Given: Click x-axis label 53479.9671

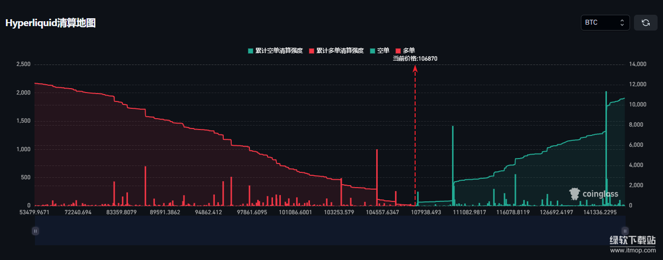Looking at the screenshot, I should point(34,212).
